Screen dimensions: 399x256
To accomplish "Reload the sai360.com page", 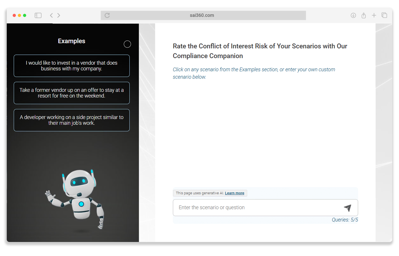I will pyautogui.click(x=107, y=16).
